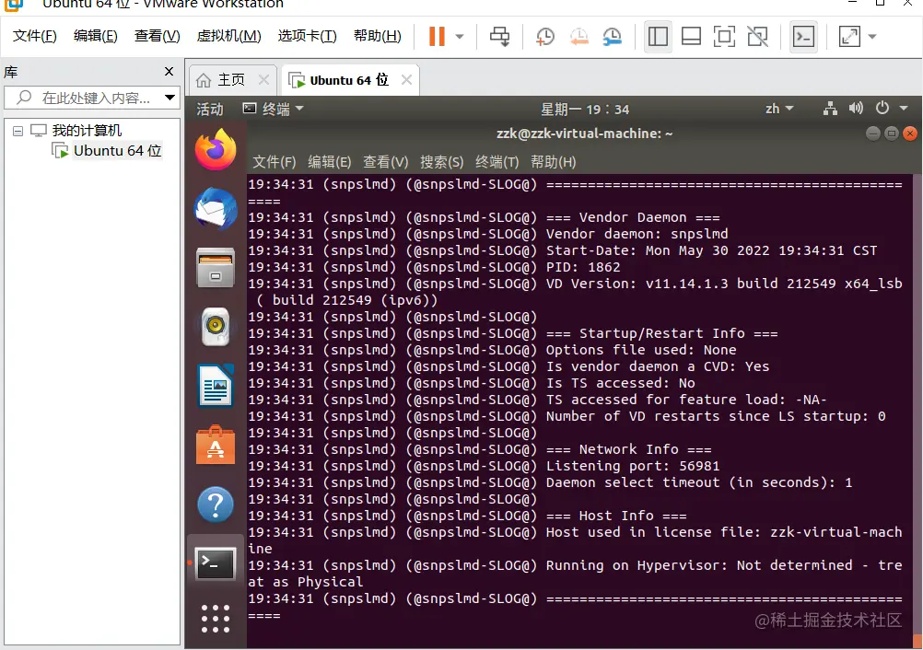Open the 虚拟机(M) menu
This screenshot has height=650, width=923.
pos(229,36)
